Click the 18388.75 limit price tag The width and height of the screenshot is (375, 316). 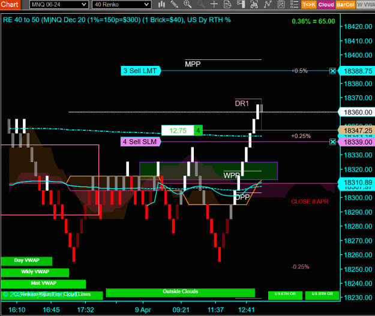358,71
